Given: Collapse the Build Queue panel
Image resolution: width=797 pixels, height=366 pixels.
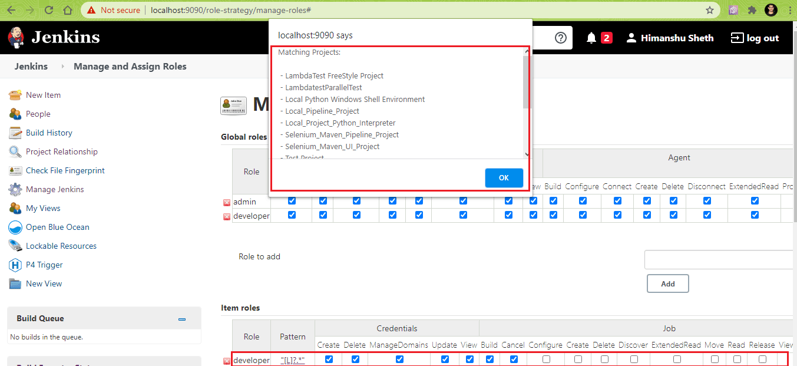Looking at the screenshot, I should click(x=182, y=319).
